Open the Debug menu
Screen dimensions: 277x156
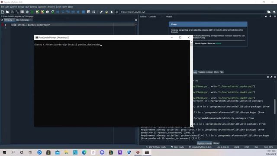coord(33,7)
